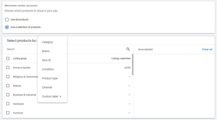Select Use a selection of products radio
Image resolution: width=217 pixels, height=120 pixels.
[7, 27]
